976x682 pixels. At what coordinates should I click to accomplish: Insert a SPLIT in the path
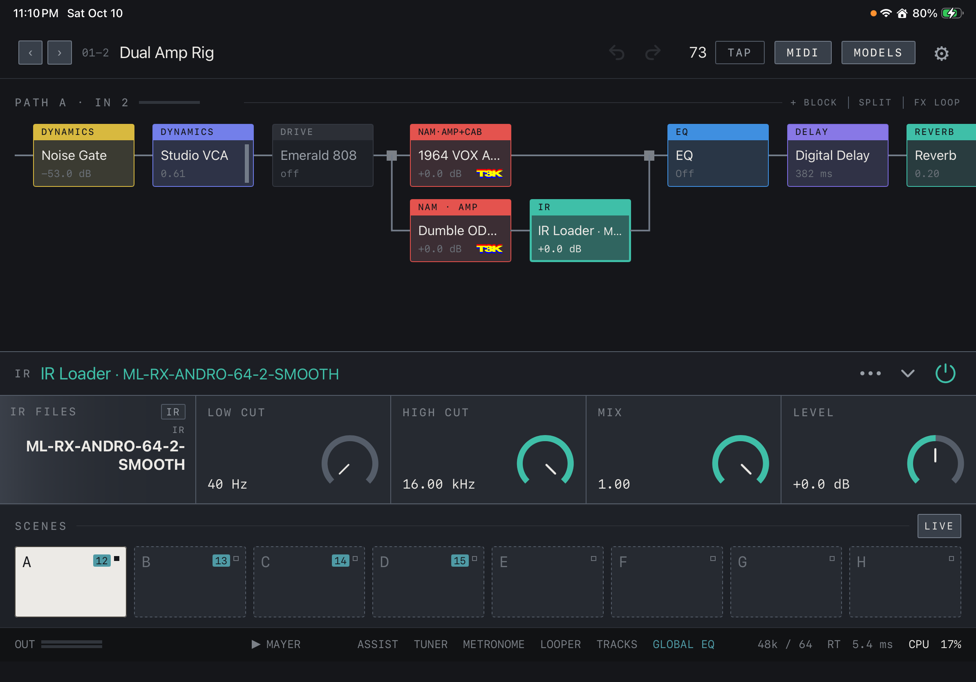point(875,103)
